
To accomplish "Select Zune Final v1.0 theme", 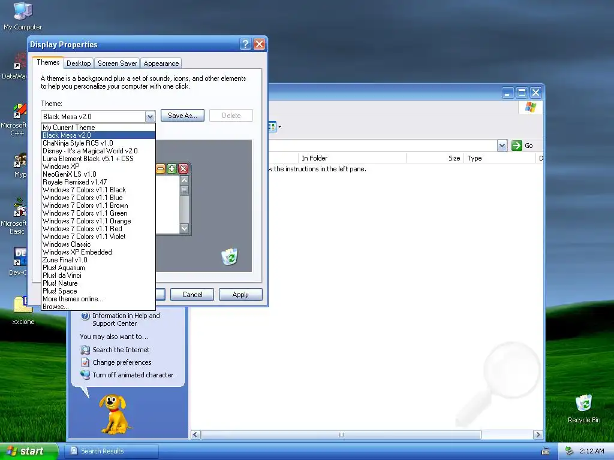I will point(98,260).
